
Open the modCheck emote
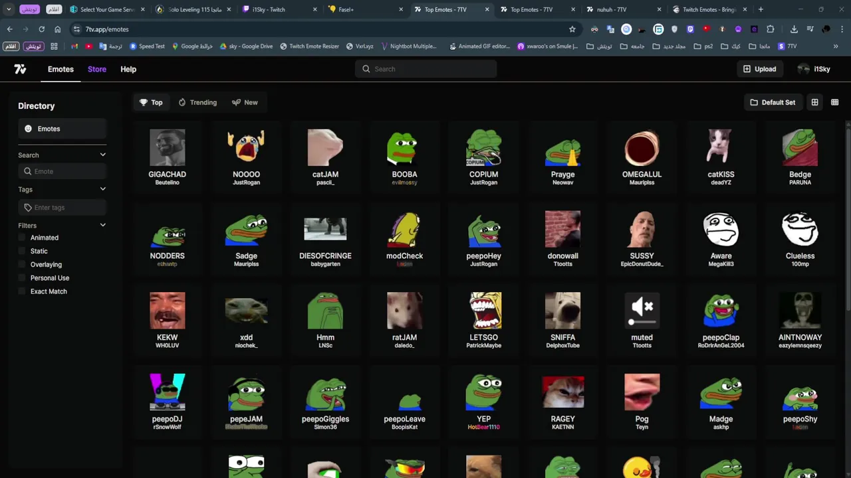[404, 238]
